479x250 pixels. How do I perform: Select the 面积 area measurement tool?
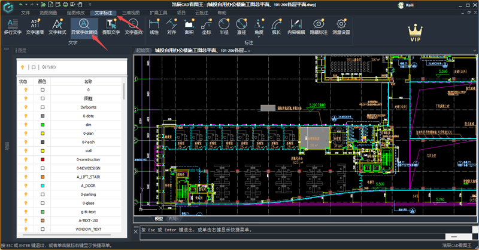[x=189, y=24]
